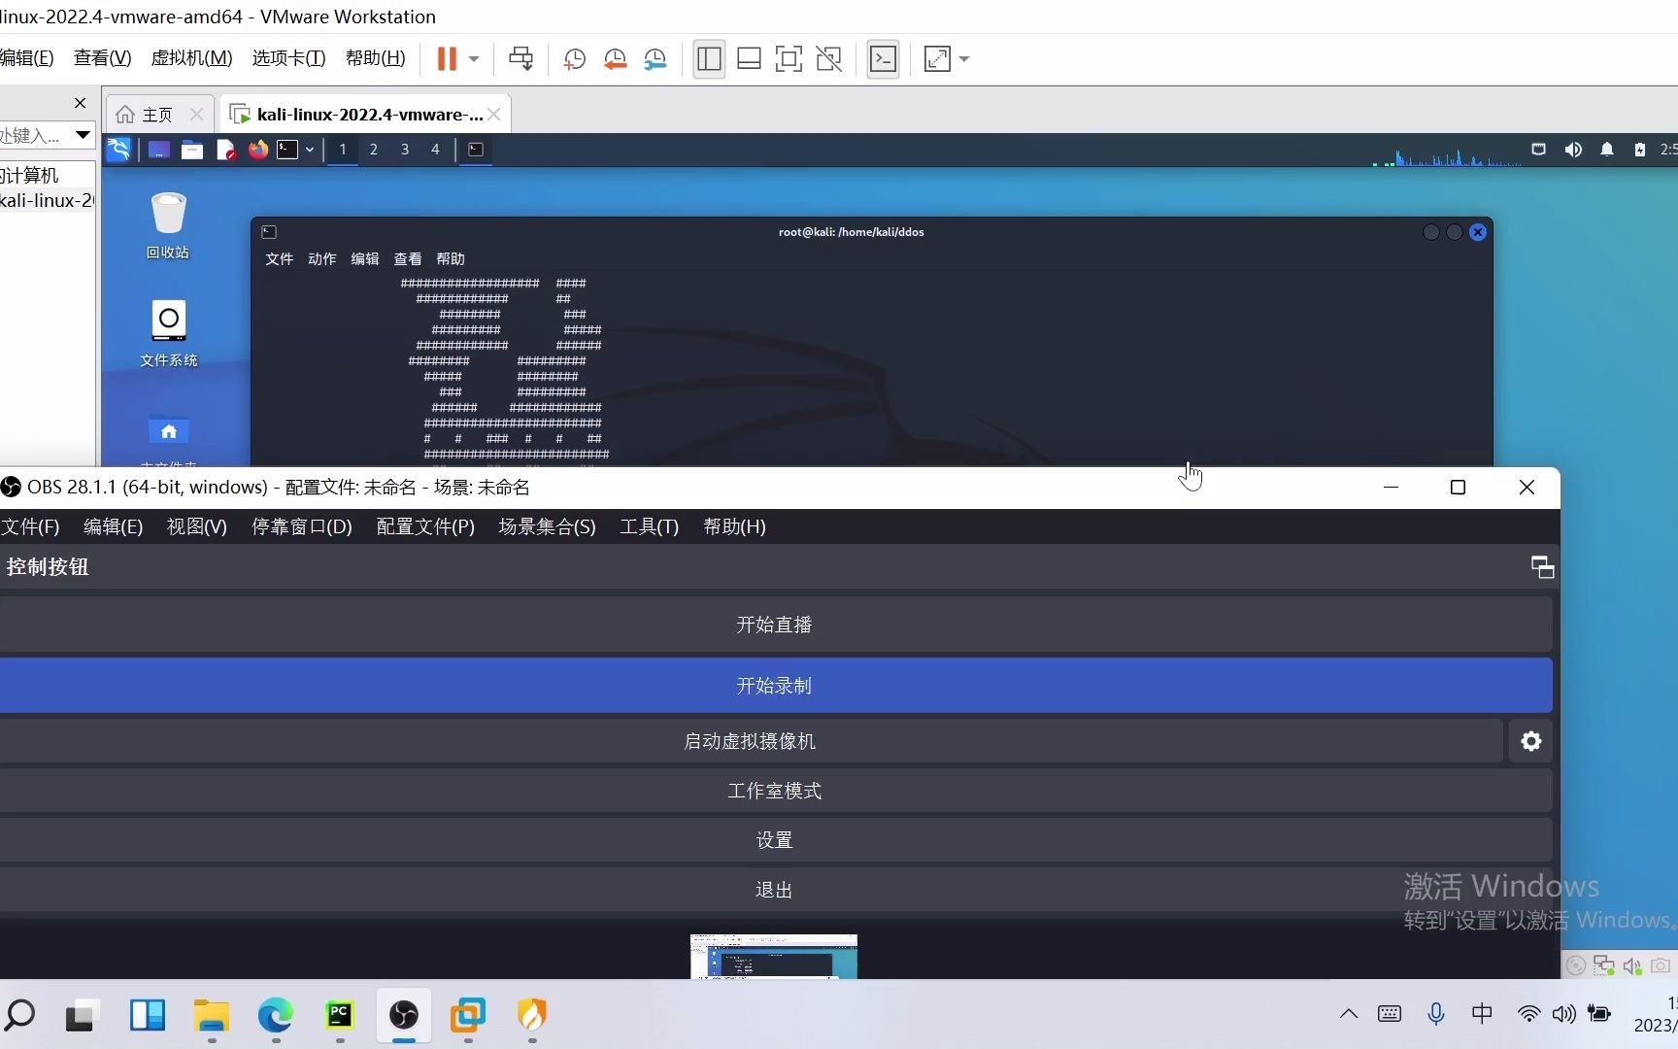Open the 文件系统 icon on Kali desktop

[x=168, y=333]
